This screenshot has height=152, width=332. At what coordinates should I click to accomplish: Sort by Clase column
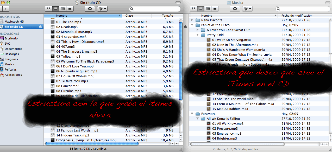(x=136, y=16)
